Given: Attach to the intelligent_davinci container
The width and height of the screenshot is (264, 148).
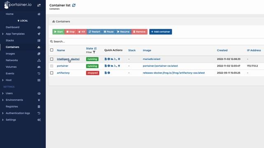Looking at the screenshot, I should point(119,59).
